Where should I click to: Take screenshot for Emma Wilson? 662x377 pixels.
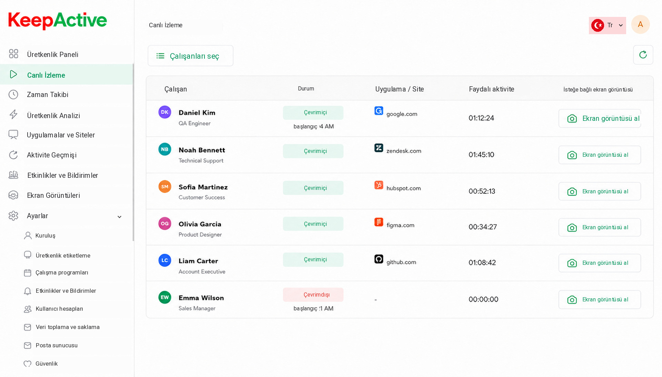pyautogui.click(x=600, y=300)
